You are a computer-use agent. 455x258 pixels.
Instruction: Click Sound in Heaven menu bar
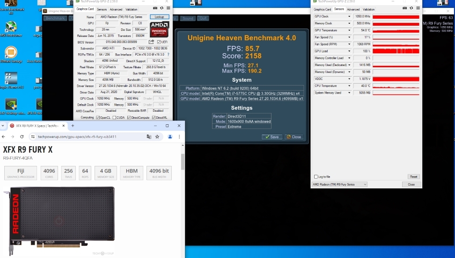point(188,18)
